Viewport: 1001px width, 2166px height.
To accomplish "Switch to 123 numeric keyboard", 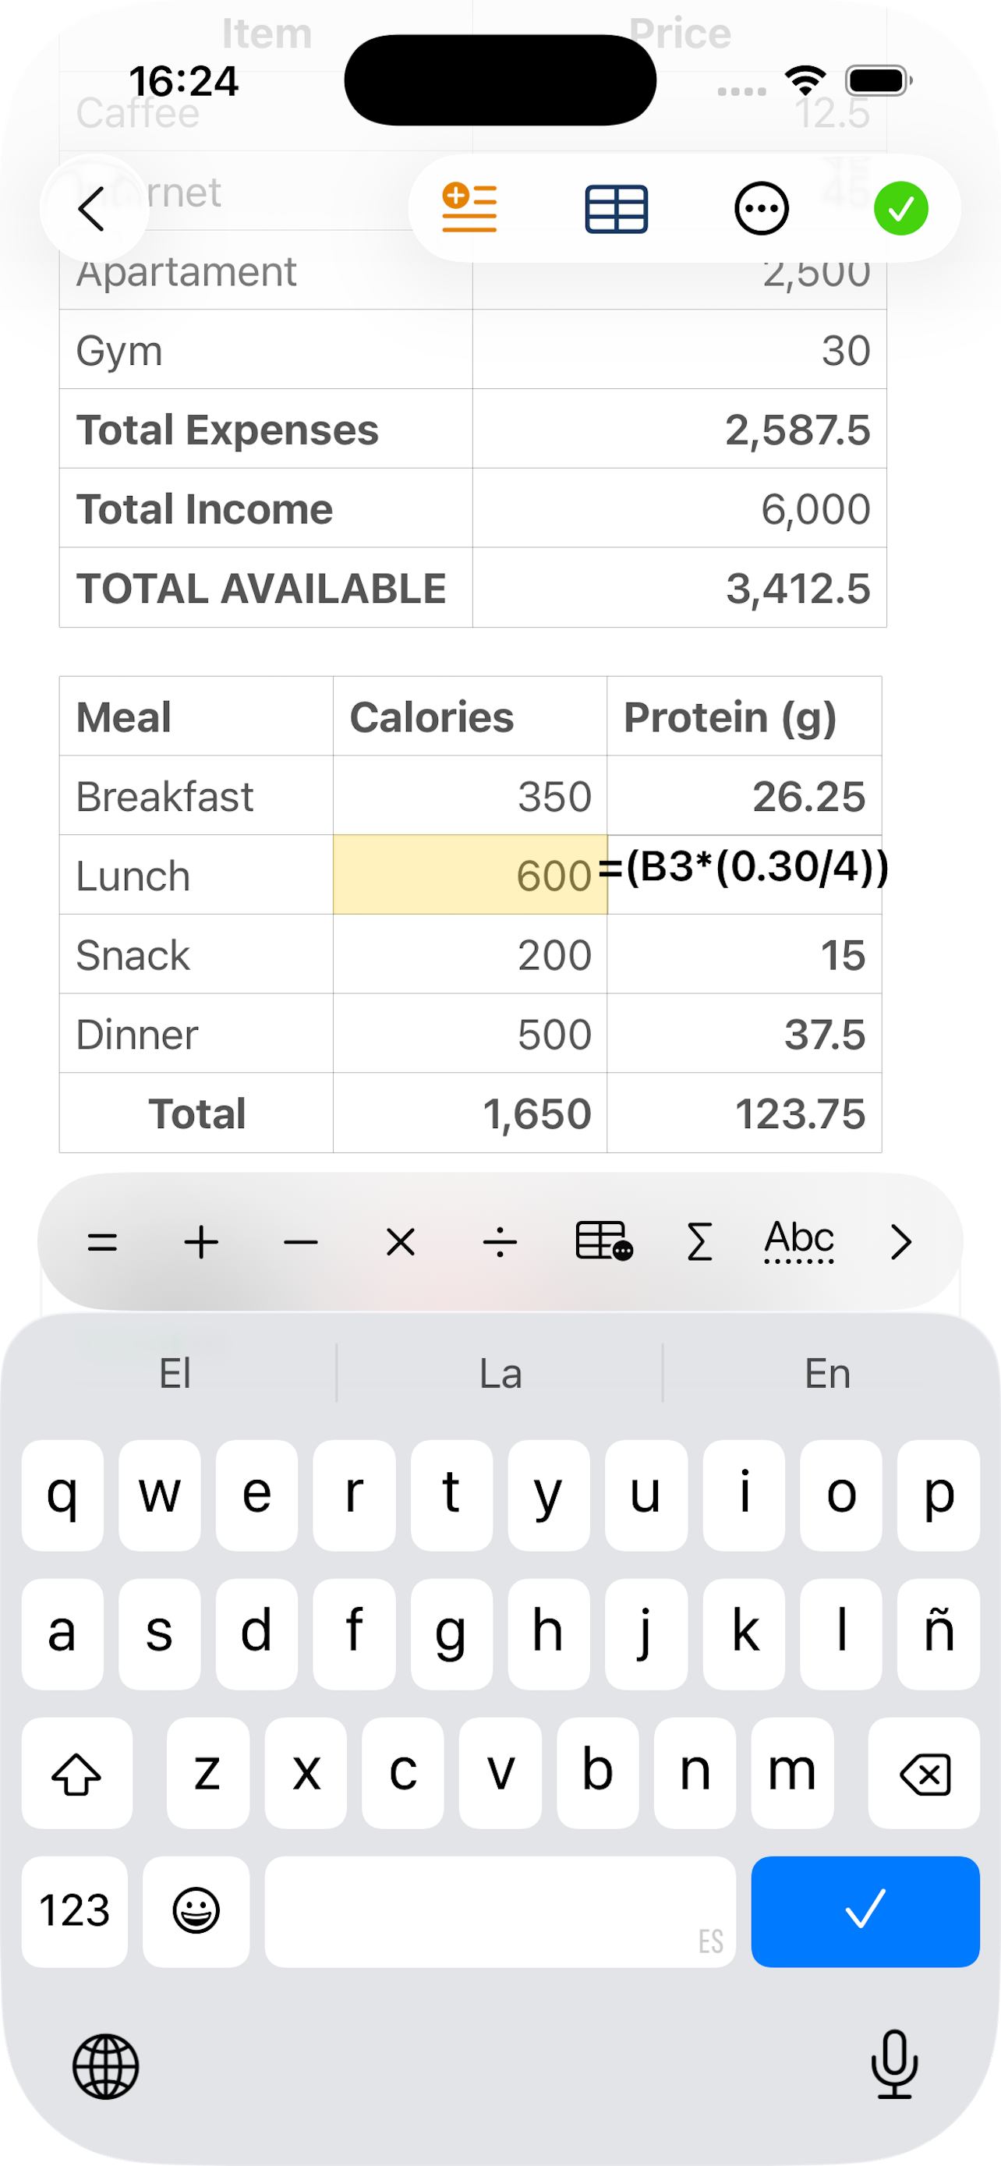I will tap(75, 1910).
